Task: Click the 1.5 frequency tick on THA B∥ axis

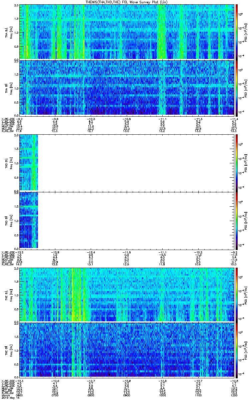Action: point(16,75)
